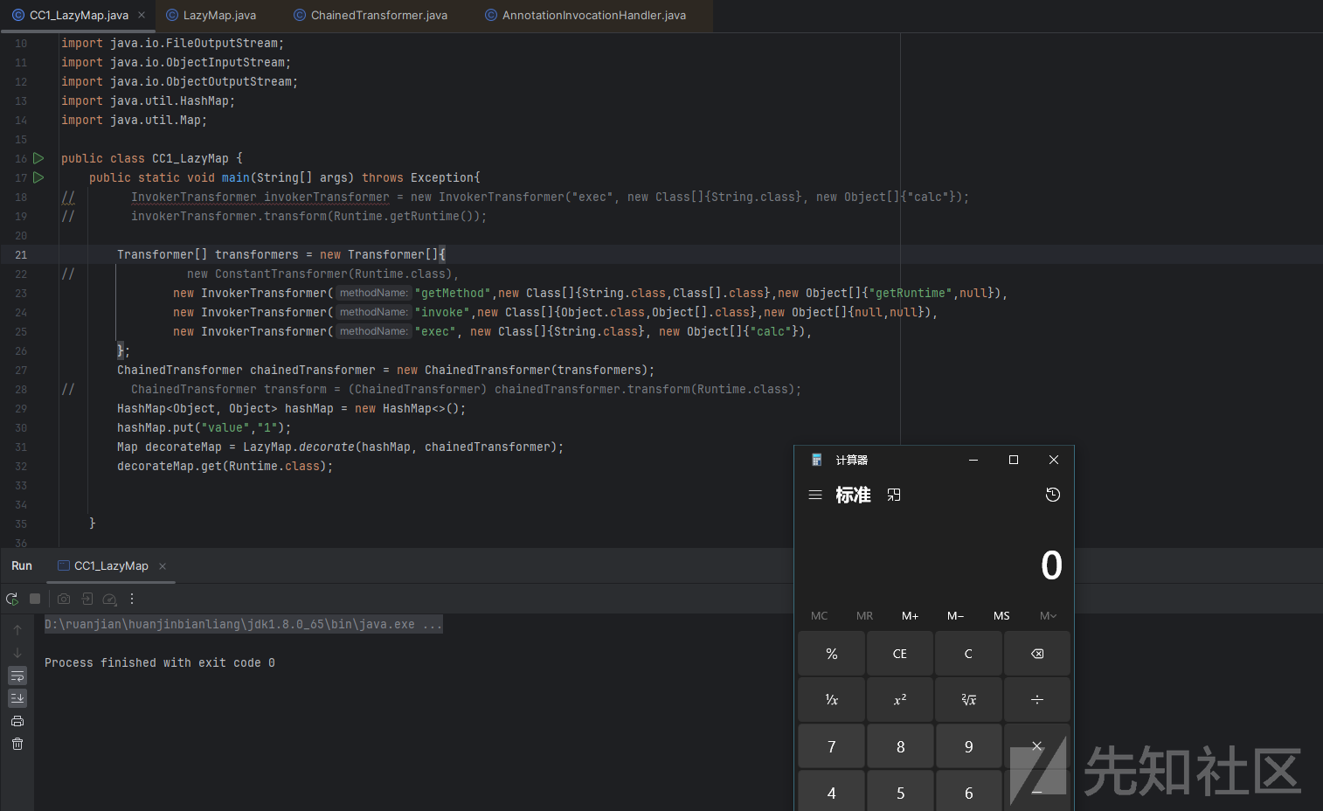1323x811 pixels.
Task: Select the CC1_LazyMap run configuration tab
Action: click(111, 566)
